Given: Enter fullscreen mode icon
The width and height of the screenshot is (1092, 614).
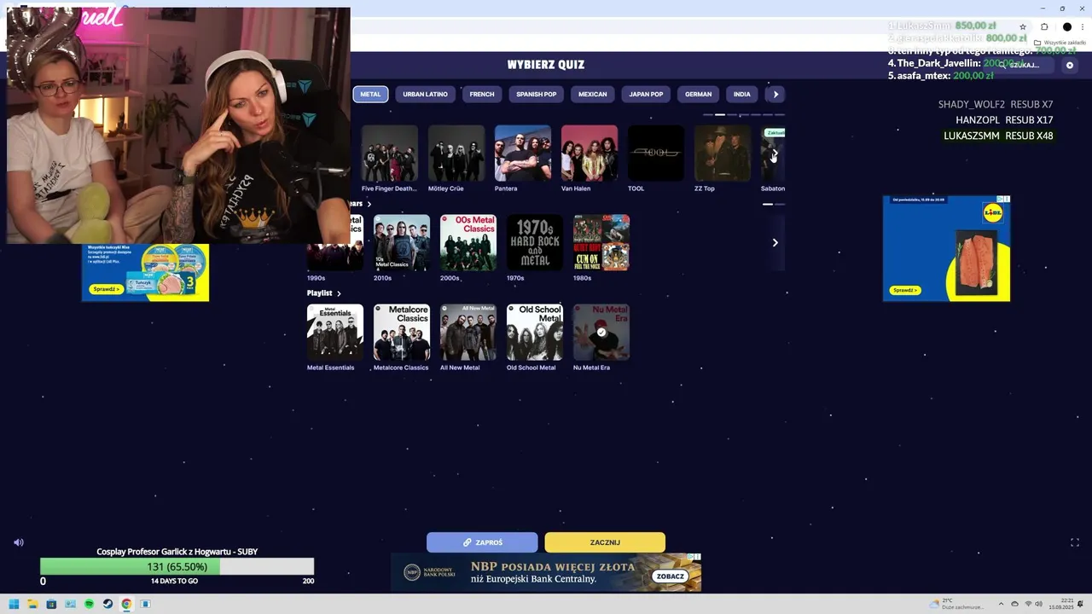Looking at the screenshot, I should 1075,542.
